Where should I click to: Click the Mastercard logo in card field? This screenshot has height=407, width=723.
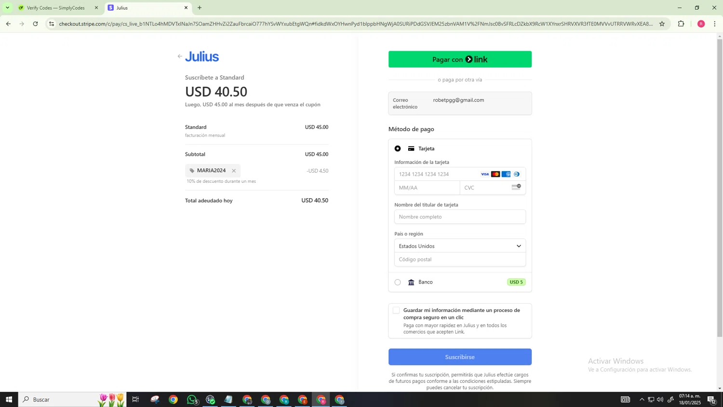pyautogui.click(x=495, y=174)
